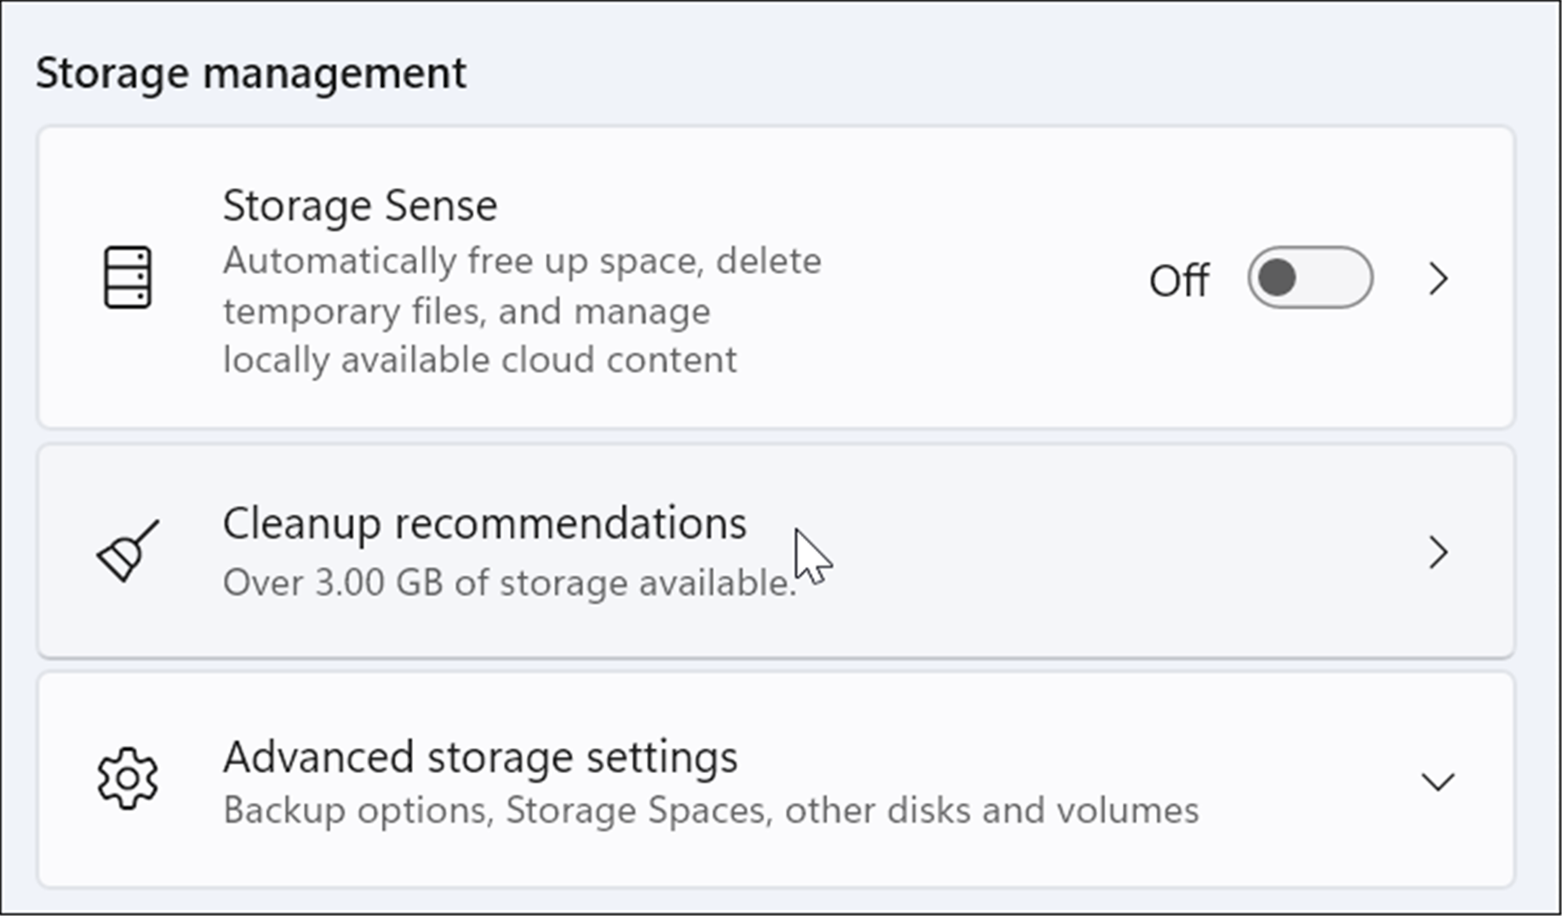Click "temporary files, and manage" text line
Screen dimensions: 1562x916
coord(466,311)
